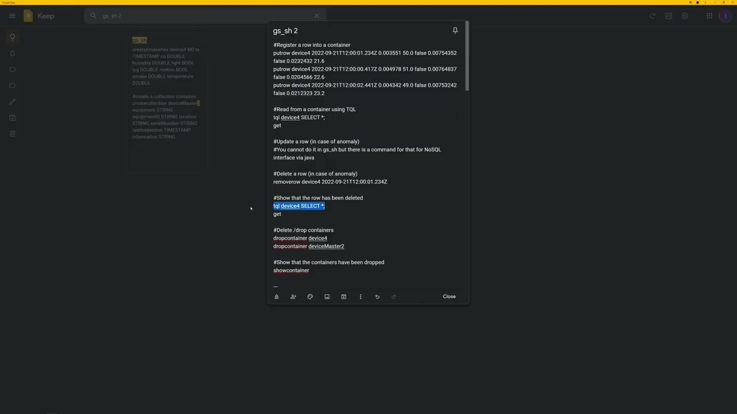Click the note's vertical scrollbar
The image size is (737, 414).
467,56
